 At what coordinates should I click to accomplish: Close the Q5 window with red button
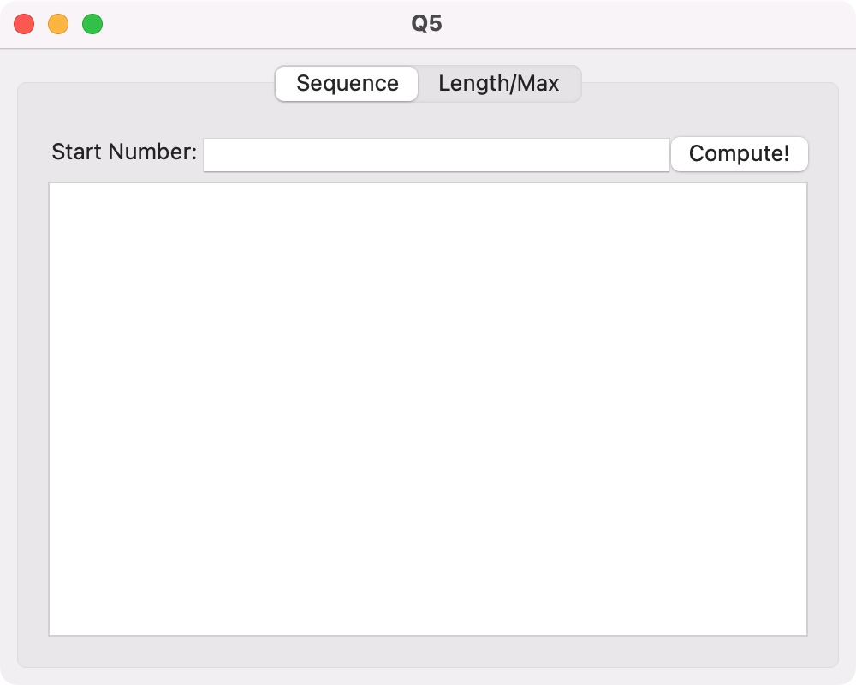coord(24,24)
